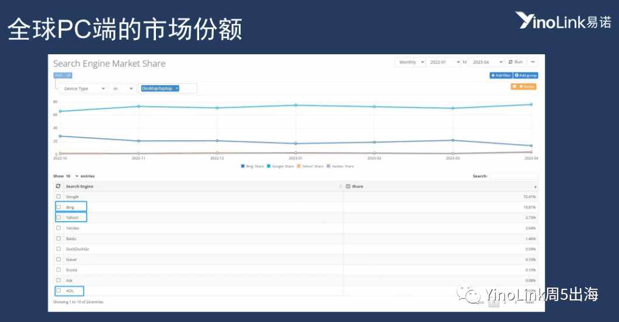Screen dimensions: 619x322
Task: Click Yandex's share value 2.64%
Action: click(x=531, y=228)
